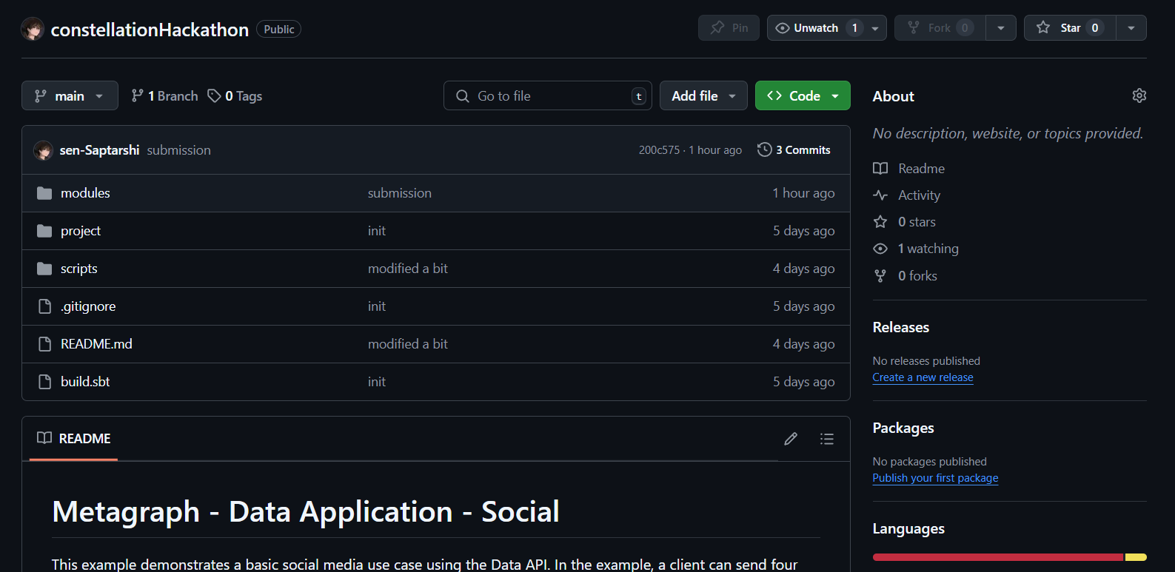
Task: Open the Readme link in About
Action: pyautogui.click(x=909, y=169)
